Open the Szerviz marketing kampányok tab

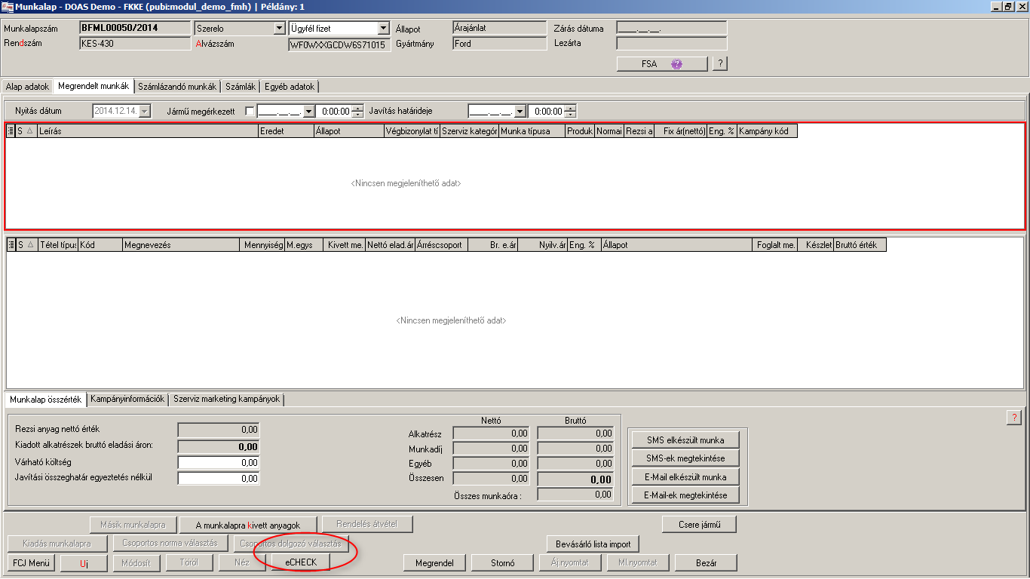(x=226, y=399)
